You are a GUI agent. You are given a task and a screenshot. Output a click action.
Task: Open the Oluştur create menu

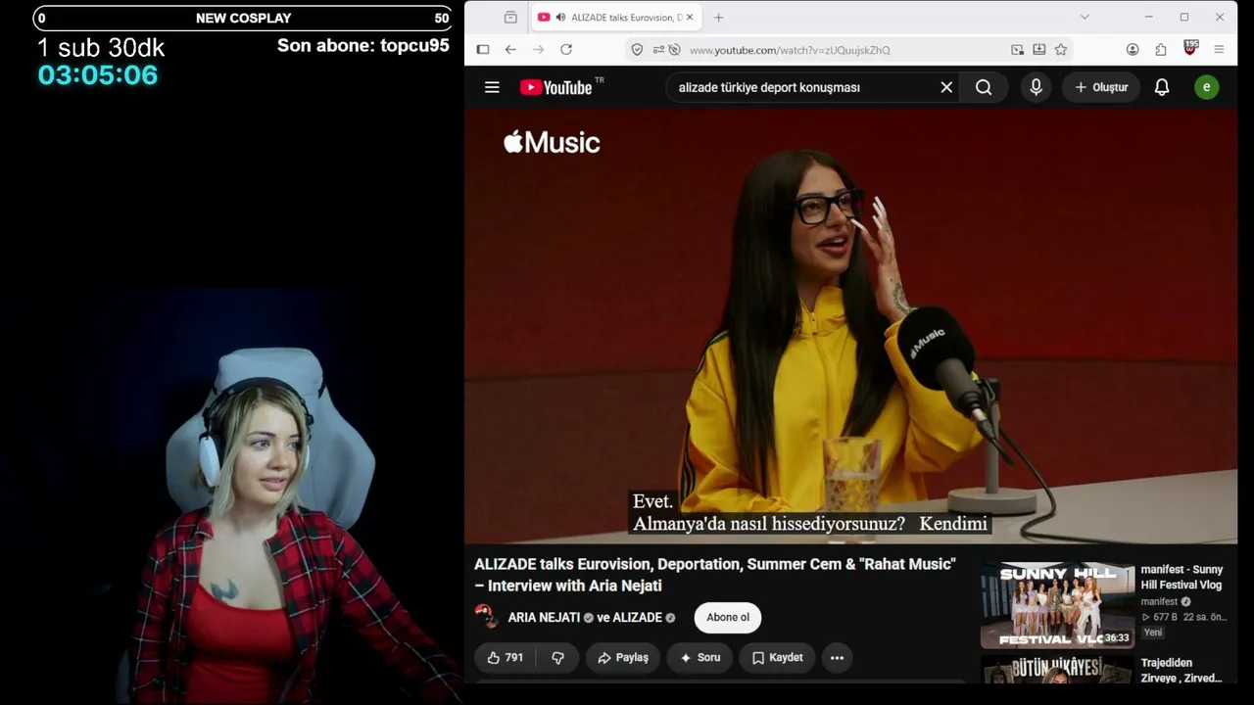click(x=1101, y=87)
